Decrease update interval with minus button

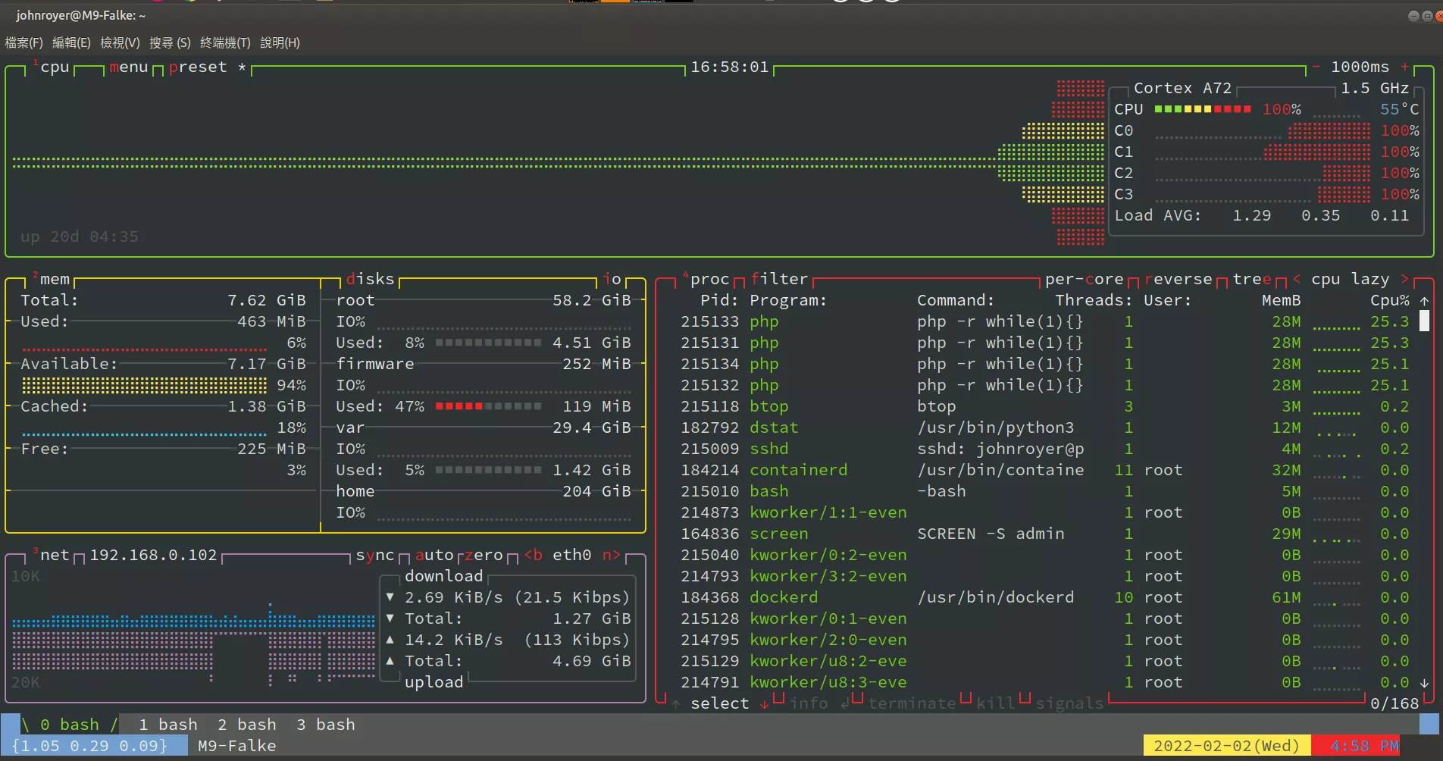click(1316, 67)
